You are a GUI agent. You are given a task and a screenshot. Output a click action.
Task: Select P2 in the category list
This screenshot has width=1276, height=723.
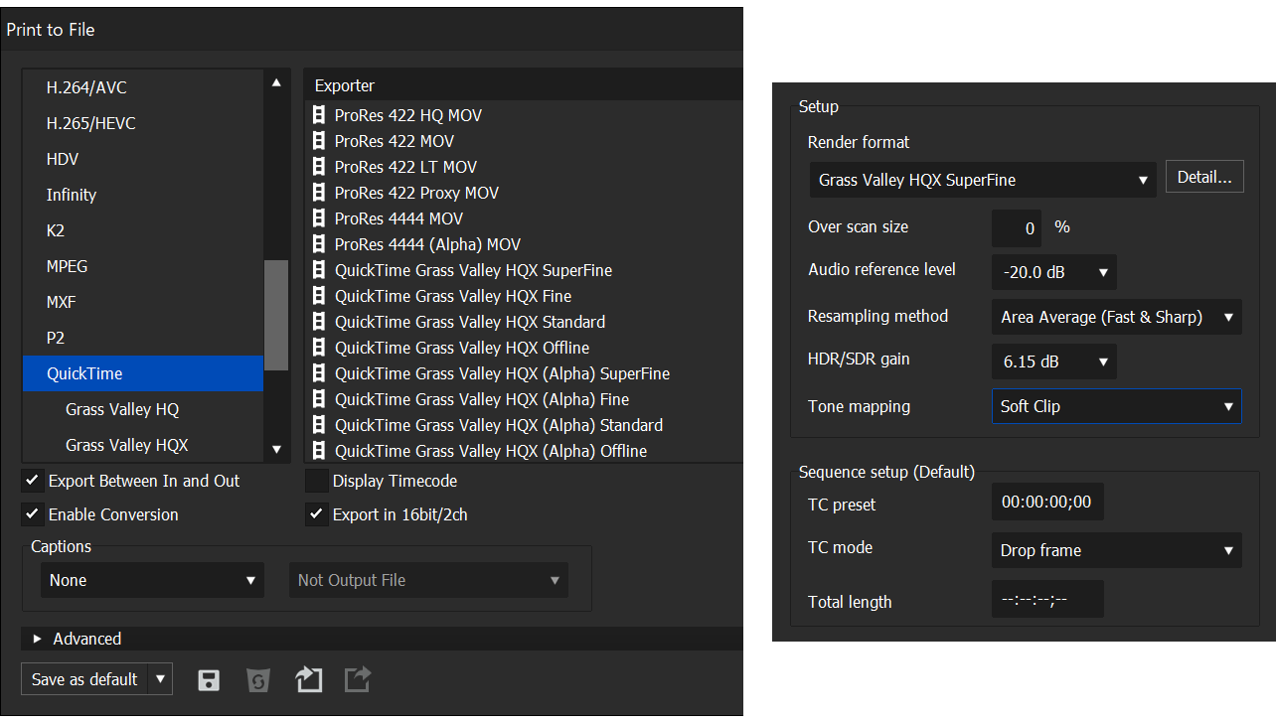click(x=143, y=338)
